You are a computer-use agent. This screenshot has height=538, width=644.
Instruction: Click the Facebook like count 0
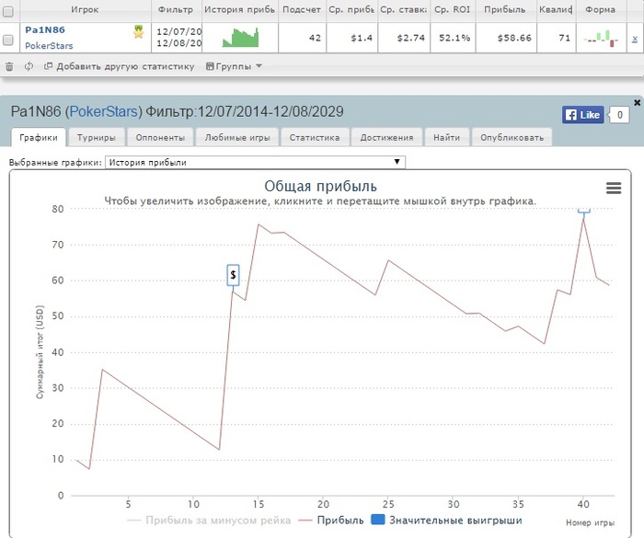click(620, 115)
